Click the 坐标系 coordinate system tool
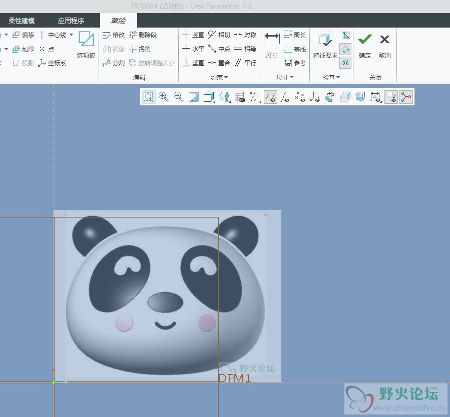This screenshot has height=417, width=450. (x=52, y=63)
